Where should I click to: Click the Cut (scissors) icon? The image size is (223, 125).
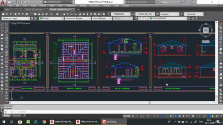[31, 14]
